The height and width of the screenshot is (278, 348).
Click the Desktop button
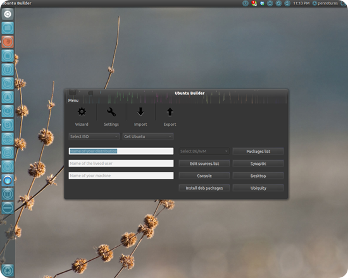click(258, 176)
